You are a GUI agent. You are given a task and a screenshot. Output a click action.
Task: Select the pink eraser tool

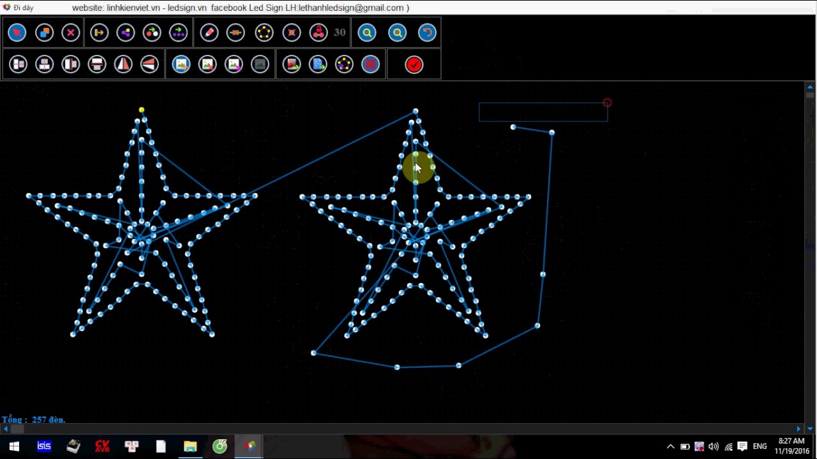(x=209, y=33)
